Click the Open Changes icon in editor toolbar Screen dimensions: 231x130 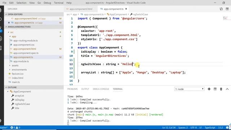click(221, 9)
